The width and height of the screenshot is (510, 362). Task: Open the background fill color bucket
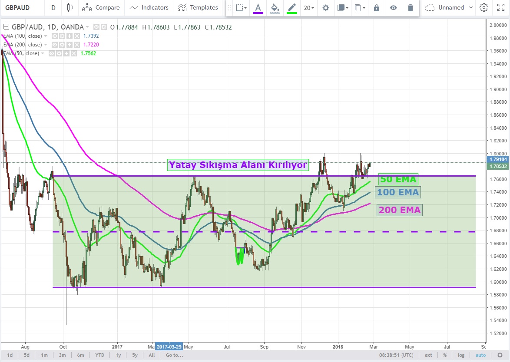tap(275, 8)
